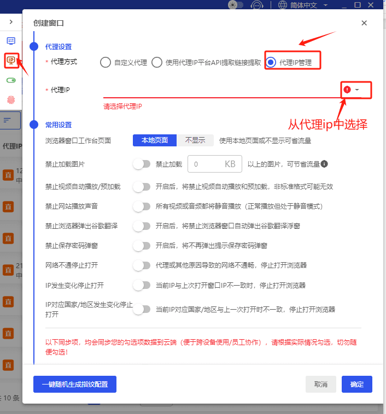Select the 自定义代理 radio option
This screenshot has width=386, height=414.
tap(106, 62)
